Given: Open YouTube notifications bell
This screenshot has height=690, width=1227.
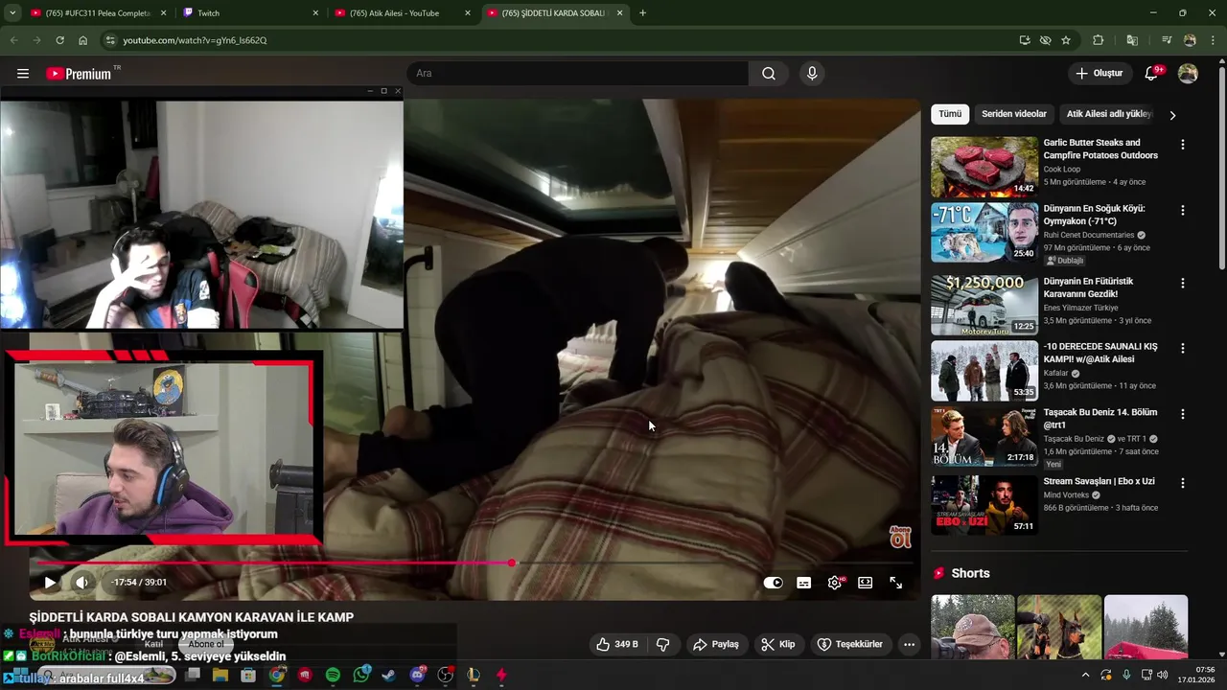Looking at the screenshot, I should click(1152, 74).
